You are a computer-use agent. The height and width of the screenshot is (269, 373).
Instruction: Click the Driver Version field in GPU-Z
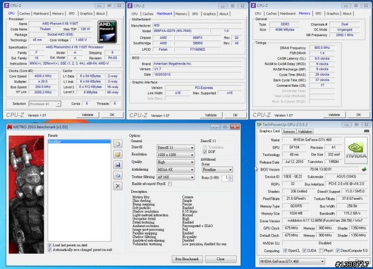click(x=325, y=221)
